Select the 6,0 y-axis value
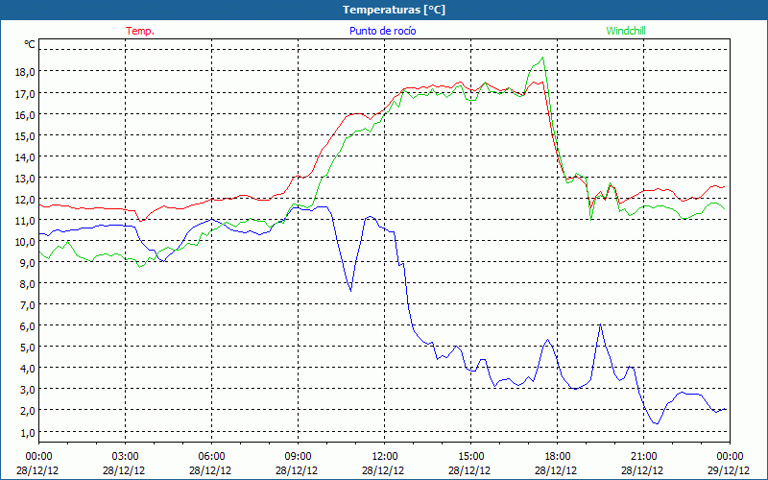 coord(27,326)
